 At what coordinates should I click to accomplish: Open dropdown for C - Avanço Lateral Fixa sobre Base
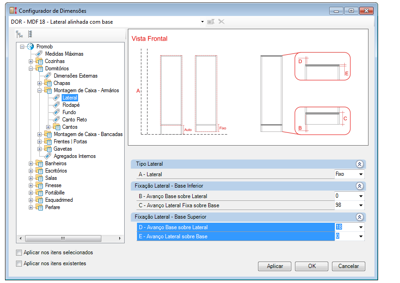[x=361, y=205]
